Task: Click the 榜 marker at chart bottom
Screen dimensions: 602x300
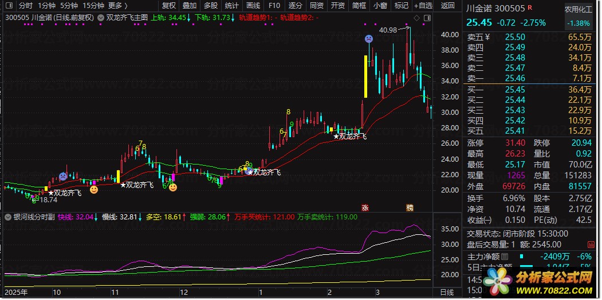Action: pos(410,207)
